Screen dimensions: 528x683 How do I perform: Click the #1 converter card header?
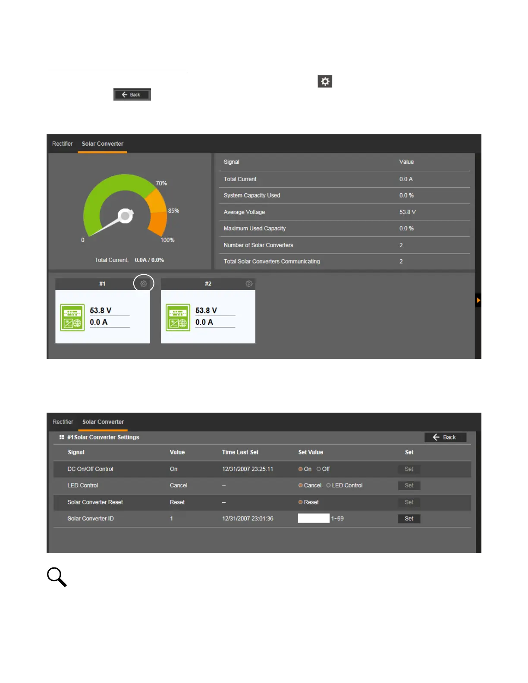coord(102,284)
